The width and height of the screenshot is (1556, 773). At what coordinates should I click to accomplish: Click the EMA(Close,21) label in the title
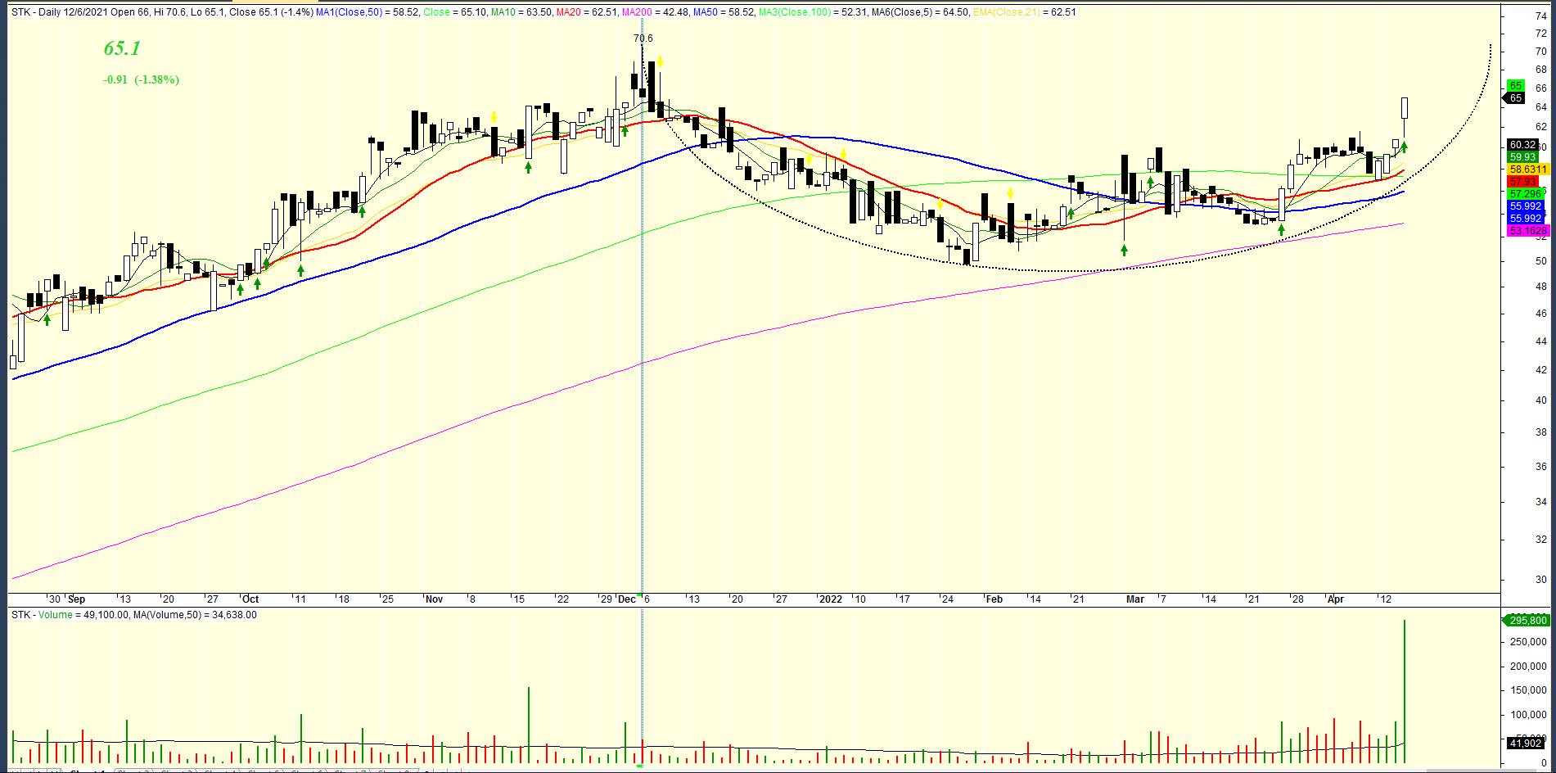click(1007, 12)
